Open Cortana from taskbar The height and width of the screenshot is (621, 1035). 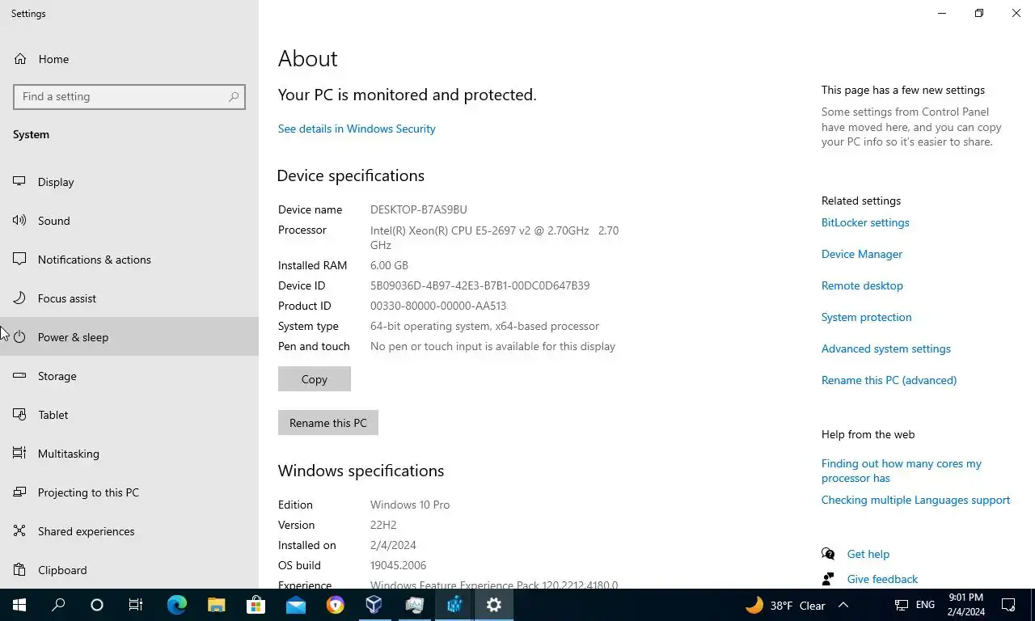click(x=97, y=605)
